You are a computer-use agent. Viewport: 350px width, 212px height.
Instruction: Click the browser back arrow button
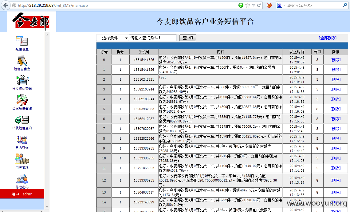(6, 5)
